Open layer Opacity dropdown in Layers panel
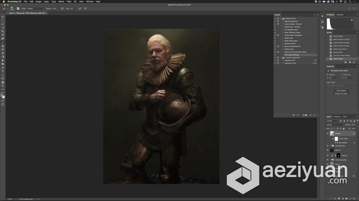 [x=354, y=125]
